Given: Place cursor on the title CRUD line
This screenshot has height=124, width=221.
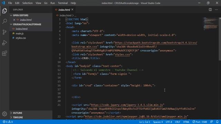Looking at the screenshot, I should [86, 58].
